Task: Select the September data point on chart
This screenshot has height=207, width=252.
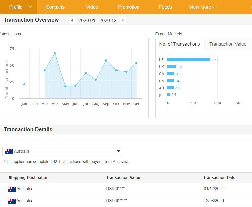Action: click(x=106, y=60)
